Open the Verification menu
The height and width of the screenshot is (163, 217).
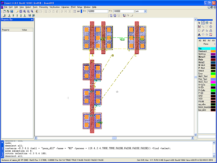coord(55,7)
